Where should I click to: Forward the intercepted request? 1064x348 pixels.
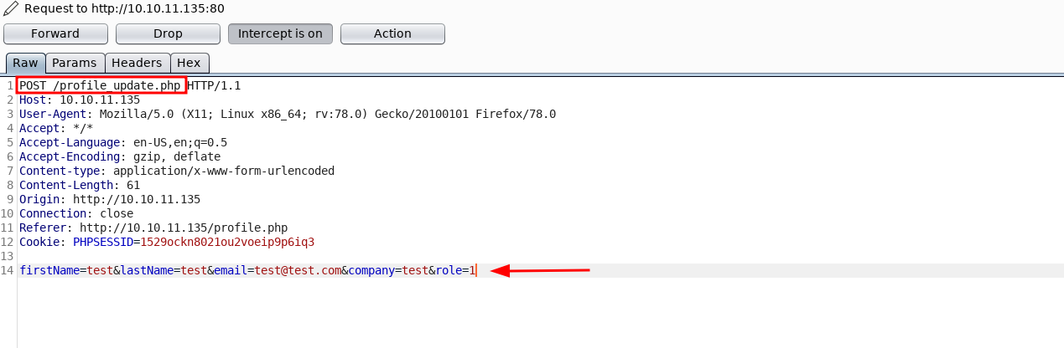click(55, 34)
